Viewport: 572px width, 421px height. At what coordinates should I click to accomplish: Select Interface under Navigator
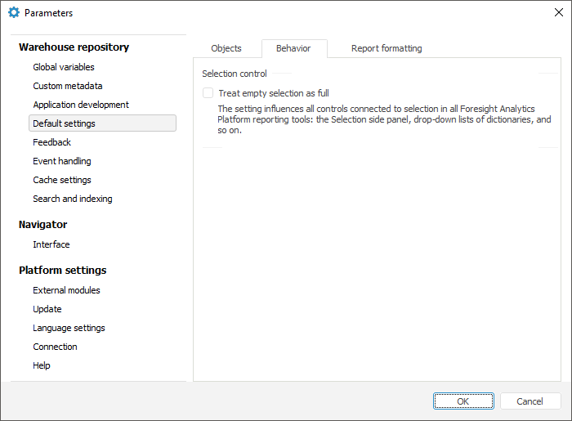(x=51, y=244)
